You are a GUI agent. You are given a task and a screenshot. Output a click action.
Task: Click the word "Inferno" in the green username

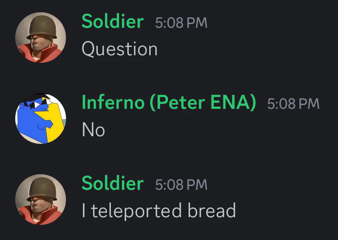pyautogui.click(x=113, y=102)
